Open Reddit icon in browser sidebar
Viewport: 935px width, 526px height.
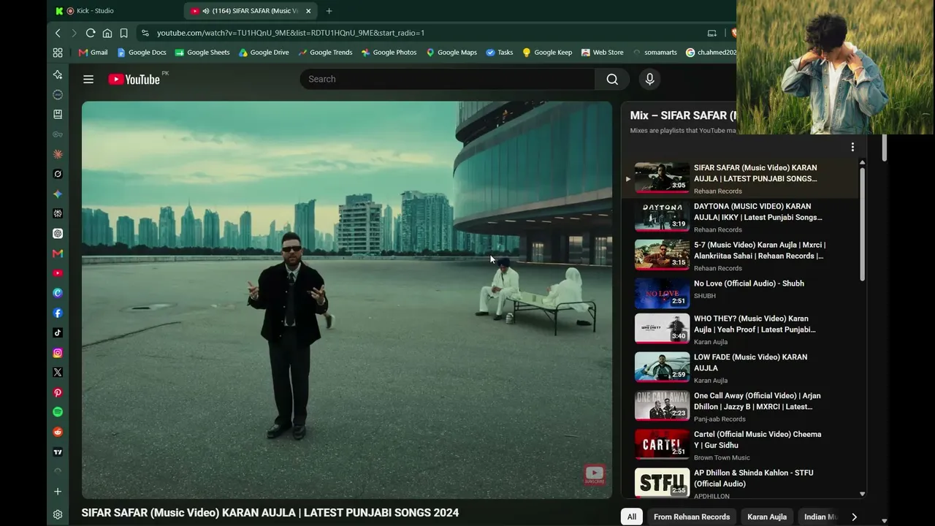coord(58,432)
